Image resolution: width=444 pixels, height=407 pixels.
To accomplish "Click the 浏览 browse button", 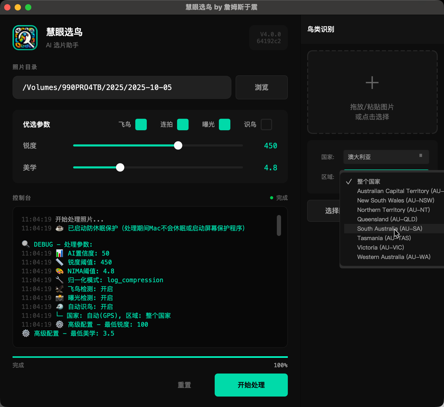I will pyautogui.click(x=261, y=87).
